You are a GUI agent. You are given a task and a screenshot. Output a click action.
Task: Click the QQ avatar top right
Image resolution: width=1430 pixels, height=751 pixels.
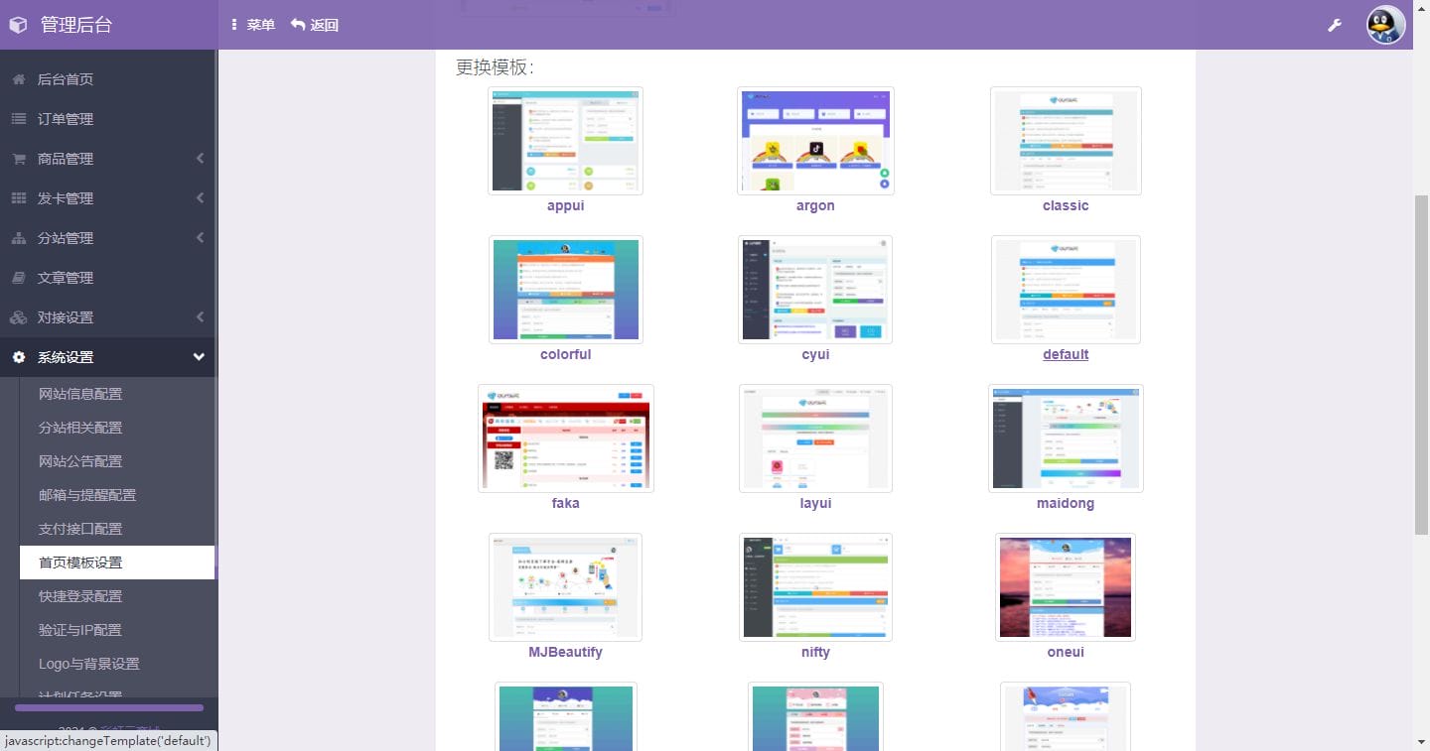1385,25
